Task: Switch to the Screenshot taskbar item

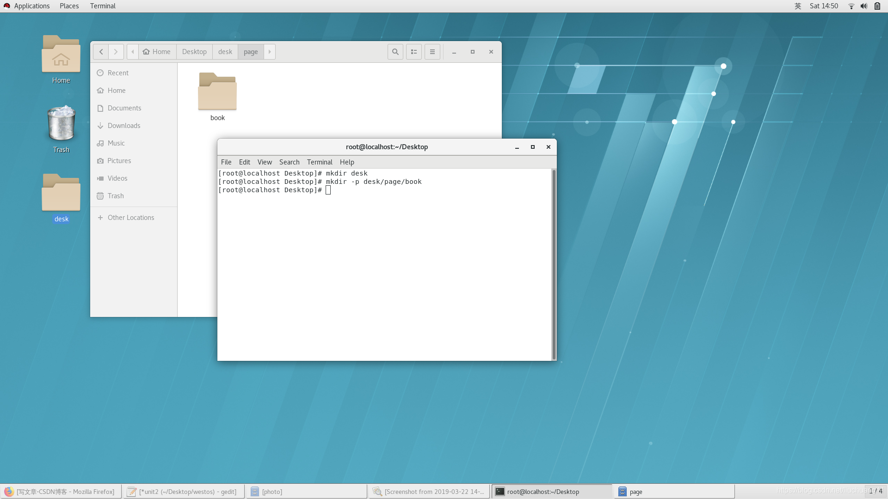Action: 429,492
